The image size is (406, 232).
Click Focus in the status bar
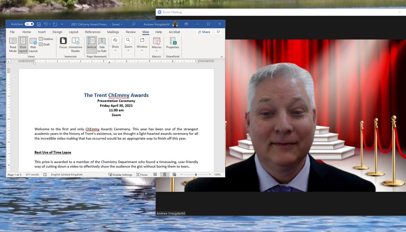[x=142, y=175]
